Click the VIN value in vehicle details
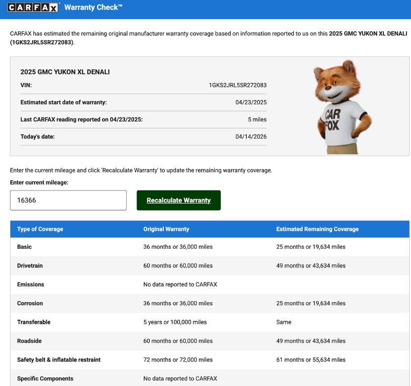The width and height of the screenshot is (411, 386). point(238,85)
